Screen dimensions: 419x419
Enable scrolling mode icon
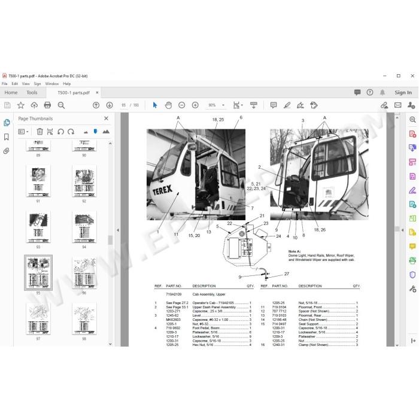point(254,105)
